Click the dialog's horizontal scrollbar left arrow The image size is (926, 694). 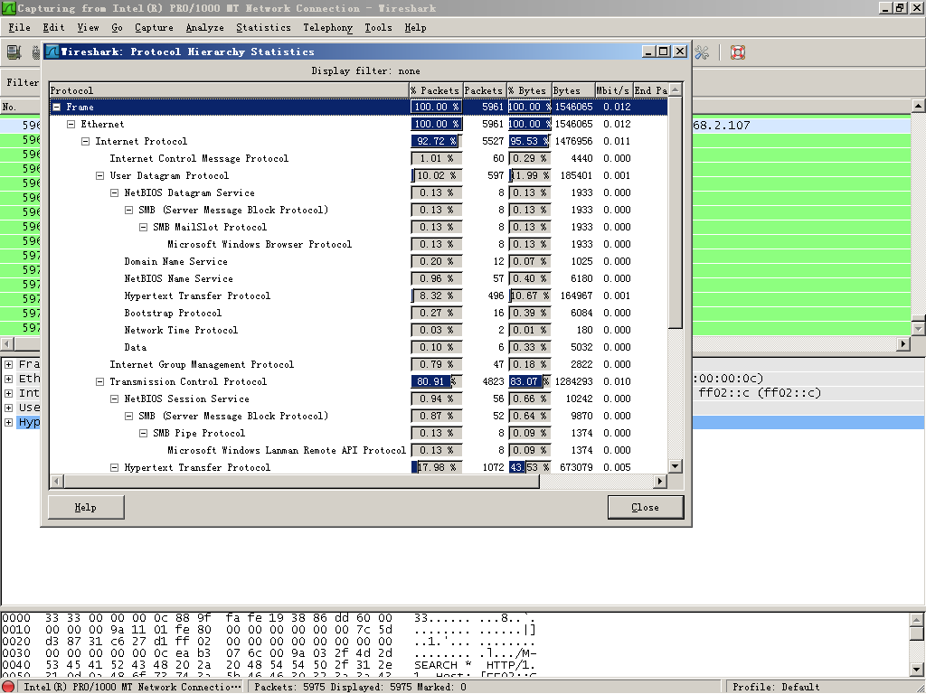[57, 482]
